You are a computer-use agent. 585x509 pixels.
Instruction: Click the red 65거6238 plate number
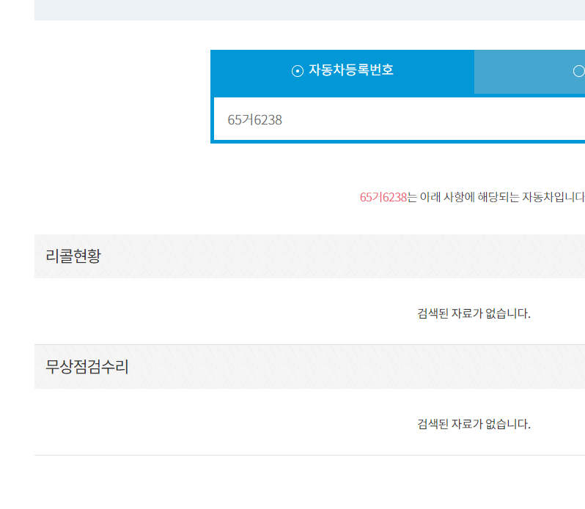point(383,197)
